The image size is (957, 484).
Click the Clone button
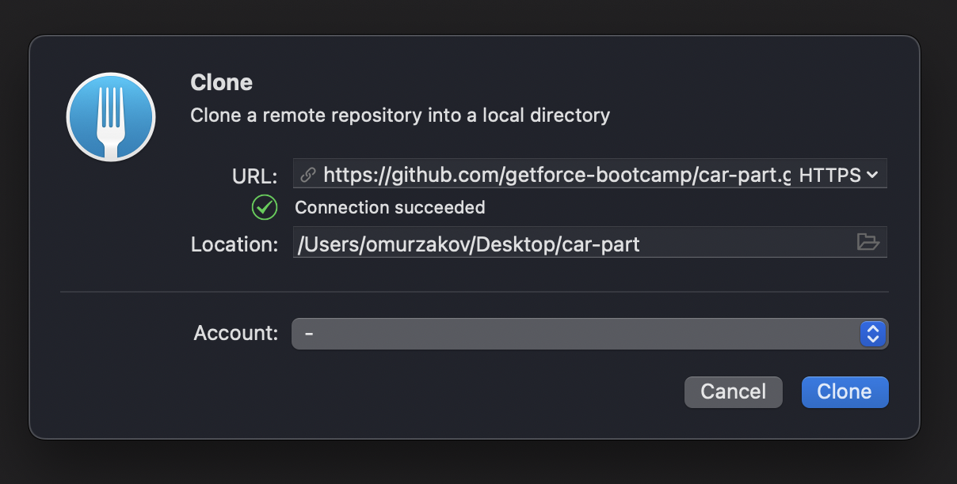845,392
